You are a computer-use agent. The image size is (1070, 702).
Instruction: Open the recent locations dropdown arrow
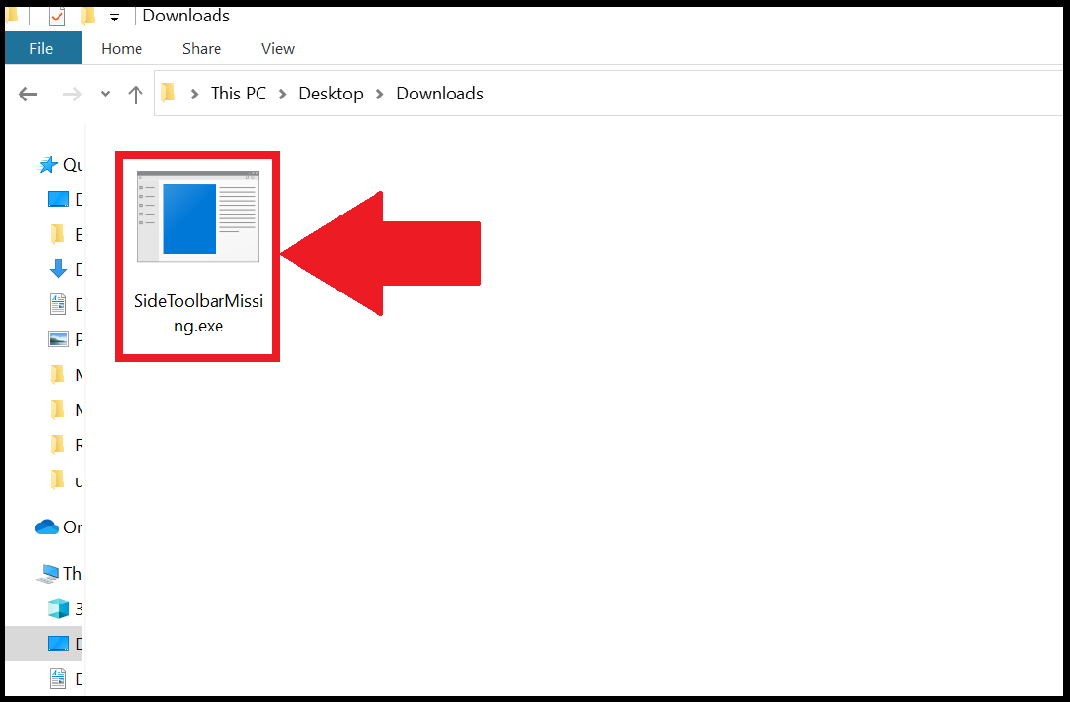[x=105, y=94]
